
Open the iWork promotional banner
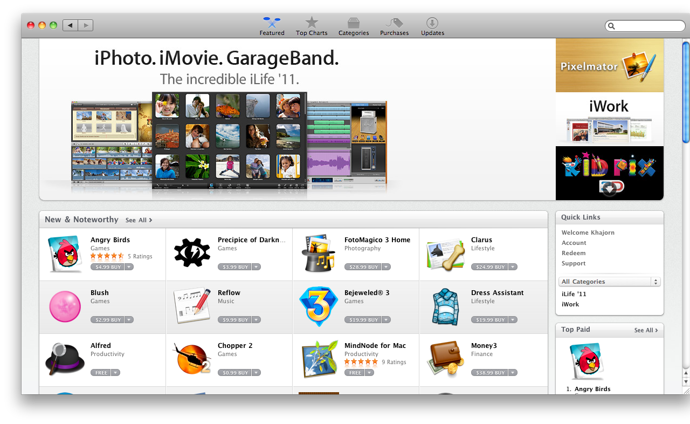[x=610, y=119]
